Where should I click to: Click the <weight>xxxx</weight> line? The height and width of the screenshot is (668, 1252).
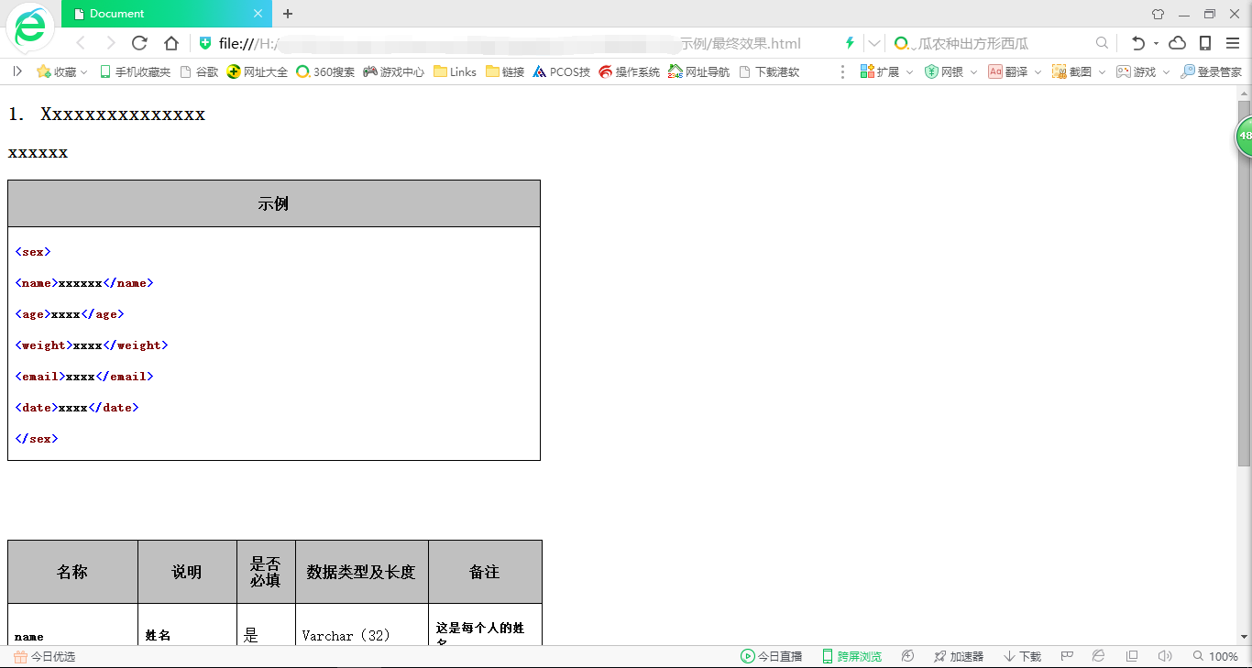pos(92,345)
